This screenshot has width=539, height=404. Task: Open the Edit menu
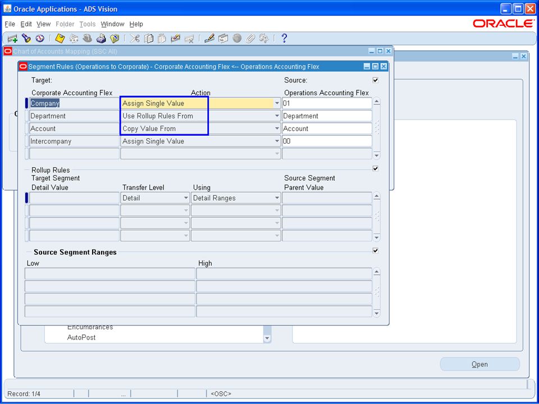click(x=26, y=24)
